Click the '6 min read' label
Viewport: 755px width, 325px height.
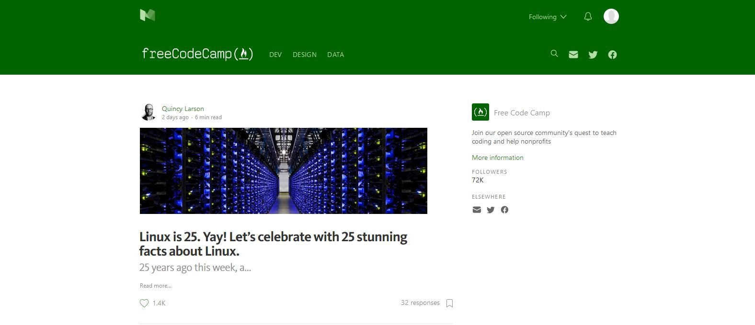[x=208, y=117]
